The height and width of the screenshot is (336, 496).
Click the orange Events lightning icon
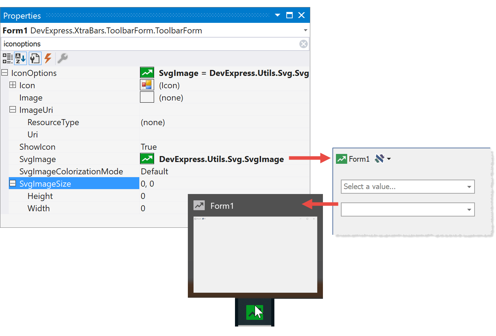pos(48,58)
